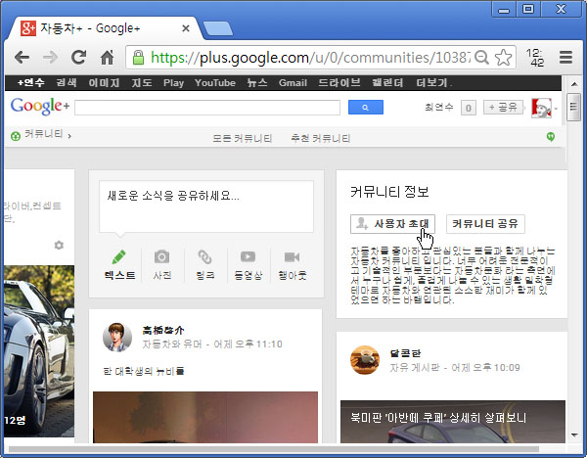Open the 모든 커뮤니티 tab
Screen dimensions: 587x458
tap(242, 138)
